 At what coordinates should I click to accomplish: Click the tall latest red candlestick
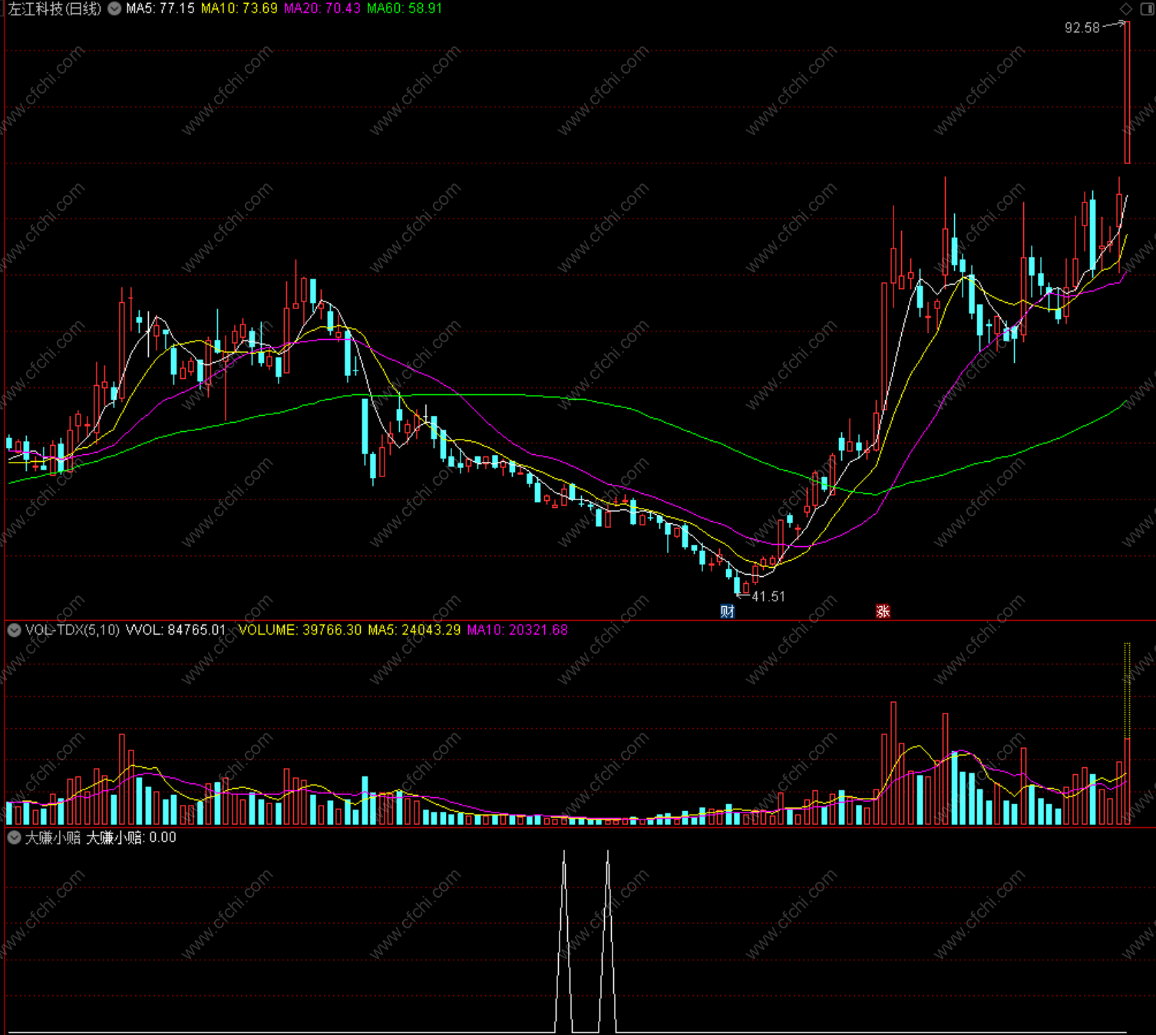(1127, 93)
